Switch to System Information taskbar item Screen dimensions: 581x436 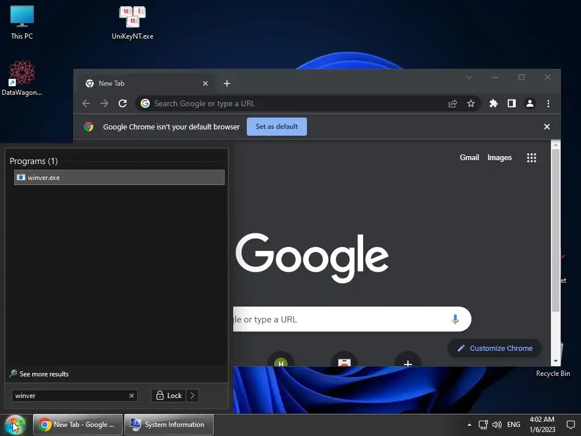pos(169,425)
